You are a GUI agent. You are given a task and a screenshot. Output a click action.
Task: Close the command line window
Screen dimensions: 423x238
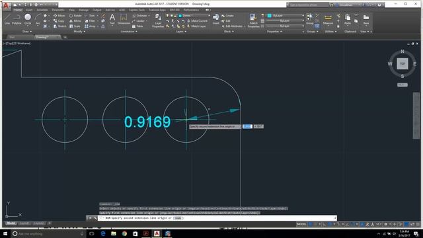tap(90, 218)
